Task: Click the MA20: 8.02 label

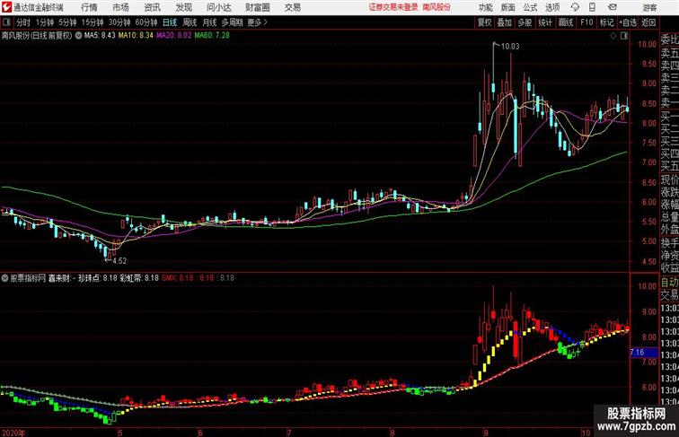Action: coord(173,36)
